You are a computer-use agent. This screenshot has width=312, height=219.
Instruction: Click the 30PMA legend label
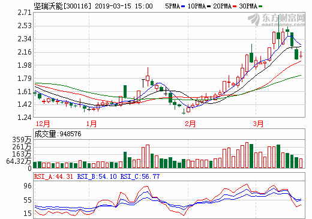point(248,6)
